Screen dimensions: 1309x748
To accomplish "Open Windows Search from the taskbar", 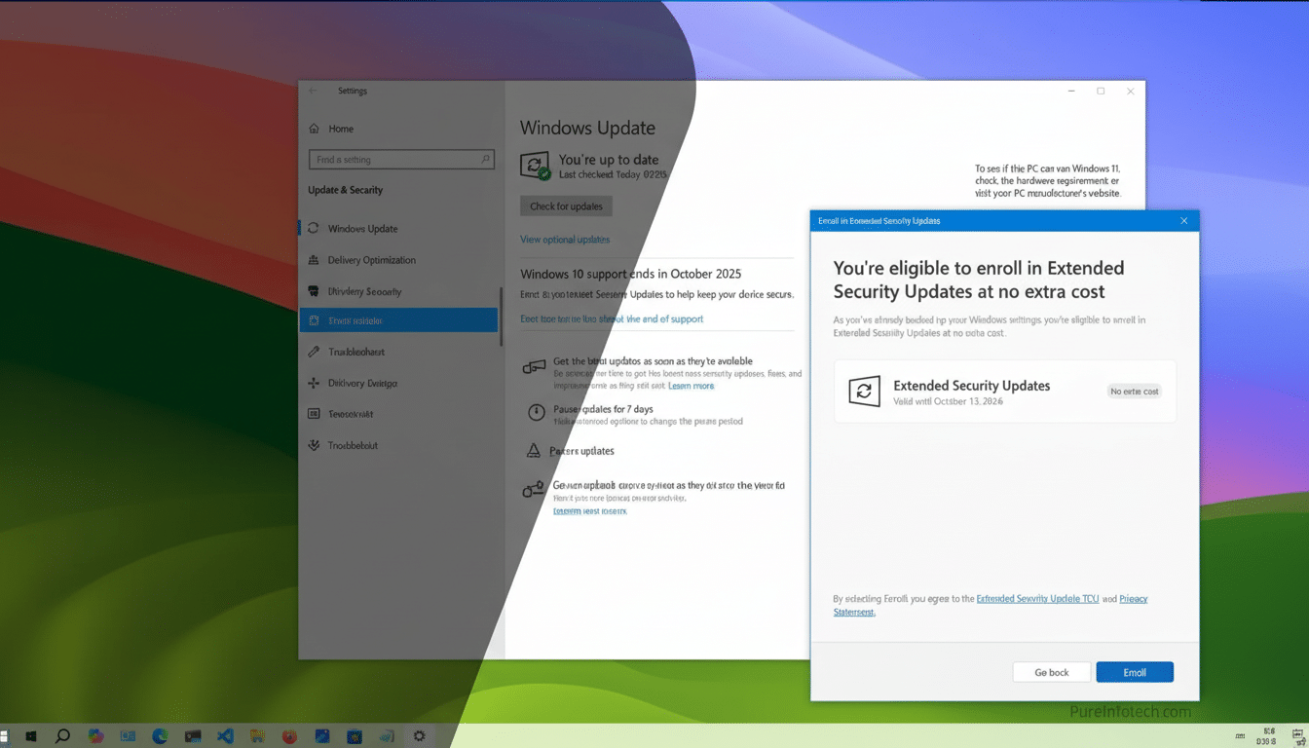I will point(62,735).
